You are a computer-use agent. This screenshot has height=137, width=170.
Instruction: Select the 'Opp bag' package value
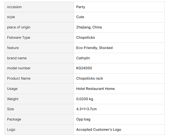point(83,119)
